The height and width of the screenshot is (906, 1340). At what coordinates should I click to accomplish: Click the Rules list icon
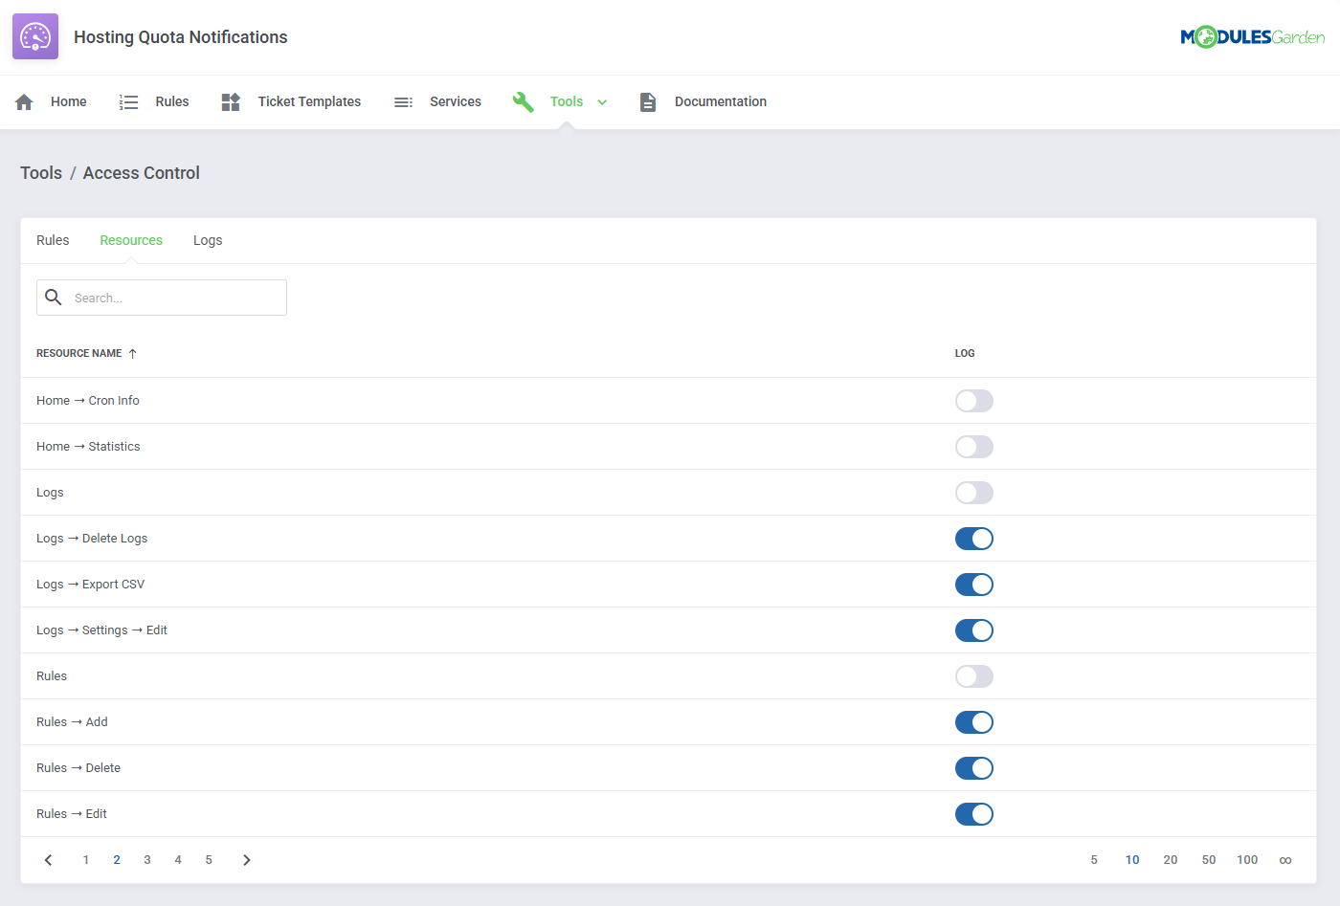coord(128,100)
